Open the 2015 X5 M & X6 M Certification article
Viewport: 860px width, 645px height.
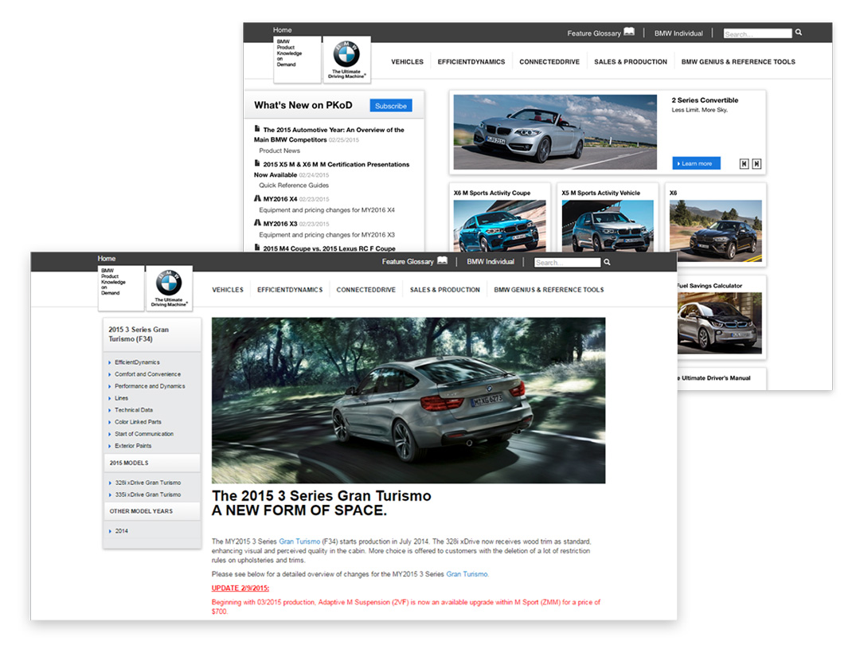point(332,170)
